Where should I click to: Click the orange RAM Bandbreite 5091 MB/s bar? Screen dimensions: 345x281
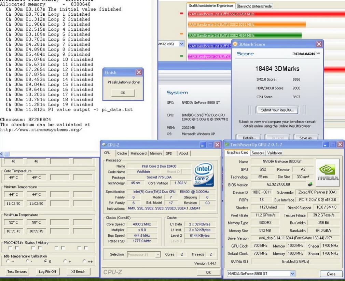tap(247, 24)
